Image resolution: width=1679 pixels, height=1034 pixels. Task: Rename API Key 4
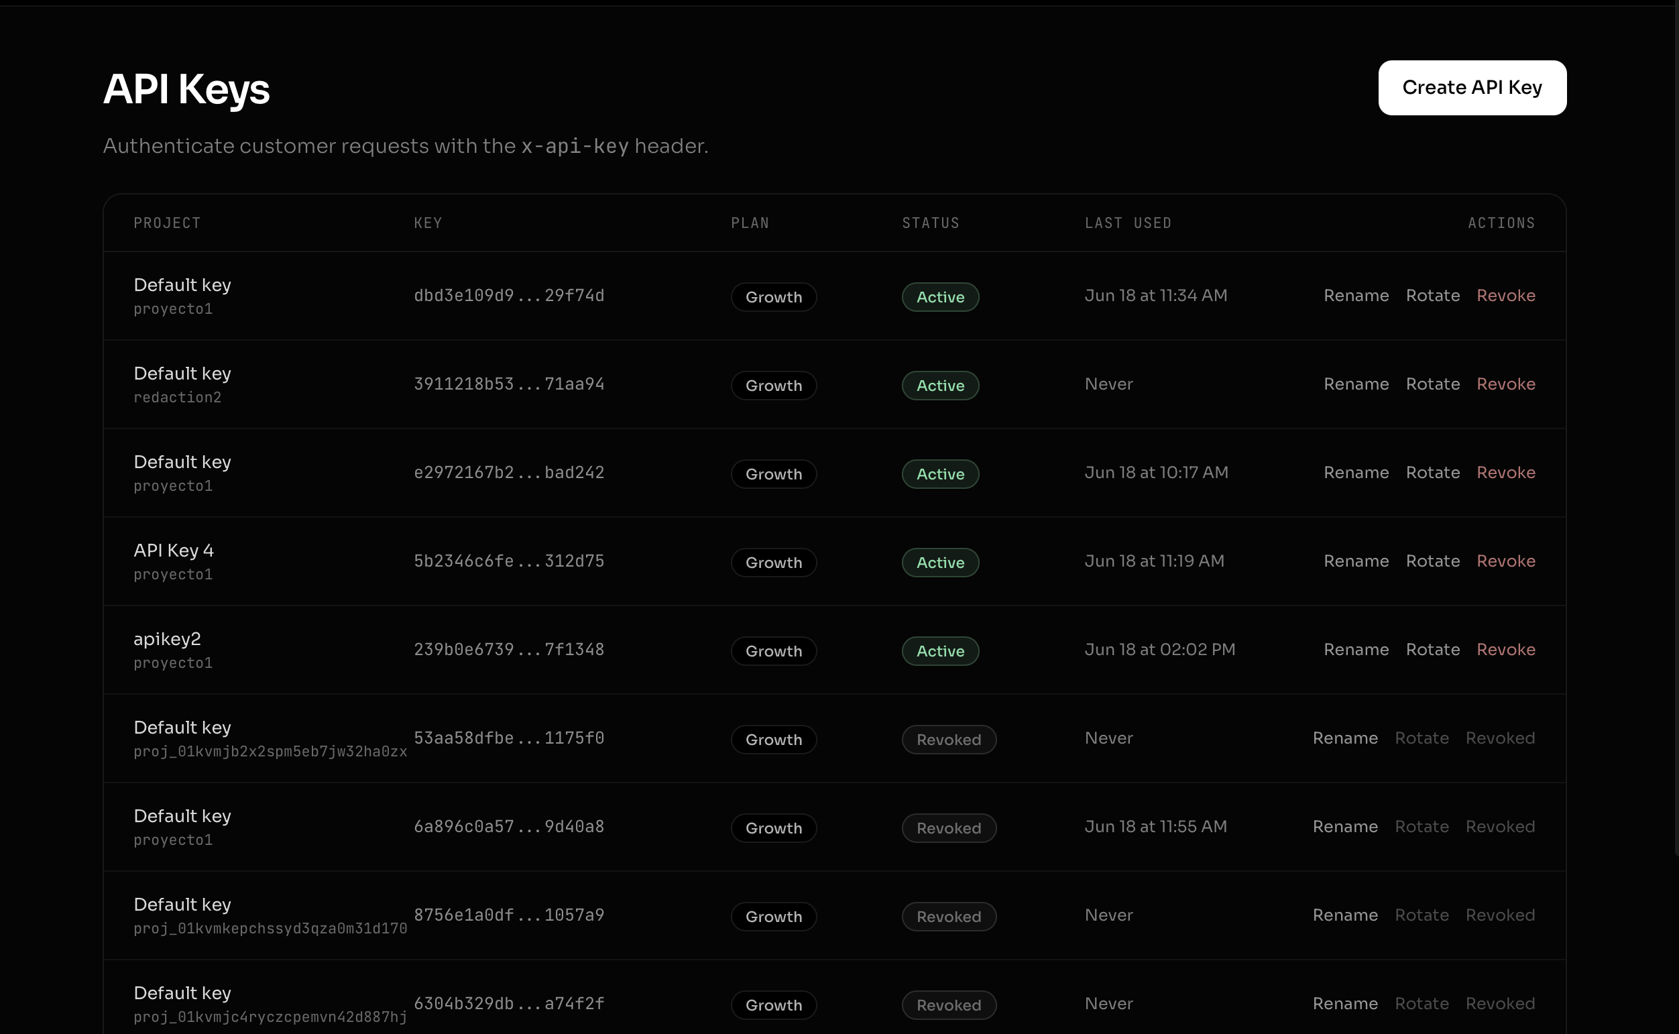(x=1356, y=561)
